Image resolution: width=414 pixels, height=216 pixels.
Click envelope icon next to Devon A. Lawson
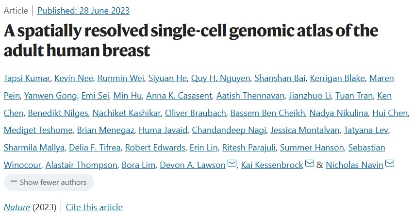[232, 164]
